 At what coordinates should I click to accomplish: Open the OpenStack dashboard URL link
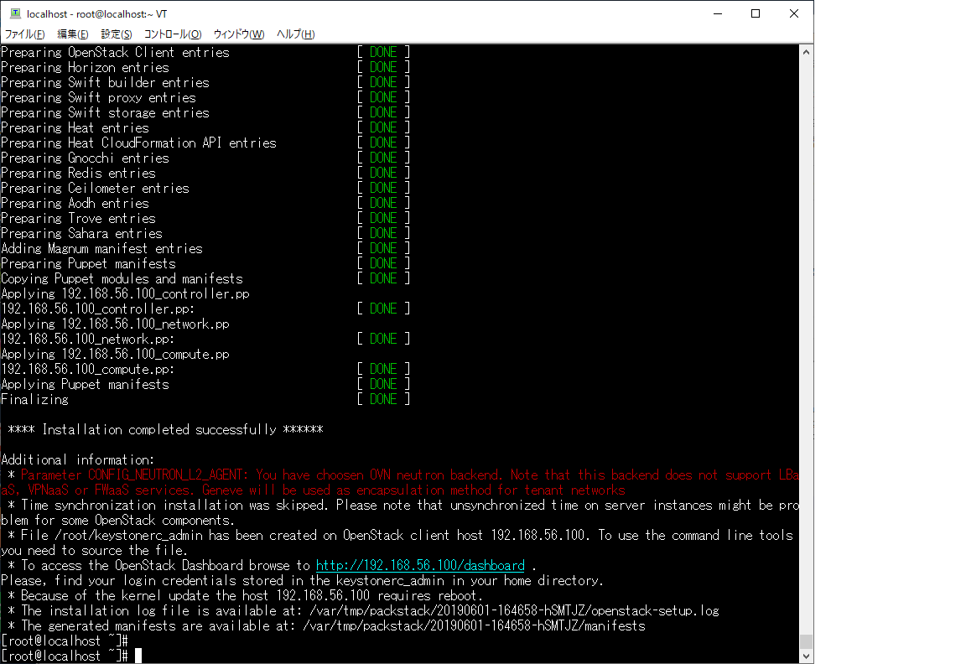[420, 565]
